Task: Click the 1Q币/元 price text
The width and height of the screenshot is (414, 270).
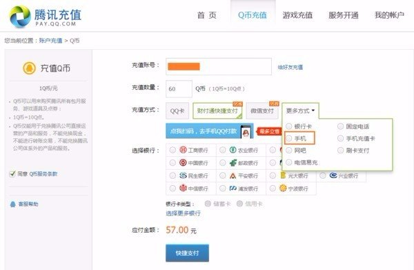Action: point(48,88)
